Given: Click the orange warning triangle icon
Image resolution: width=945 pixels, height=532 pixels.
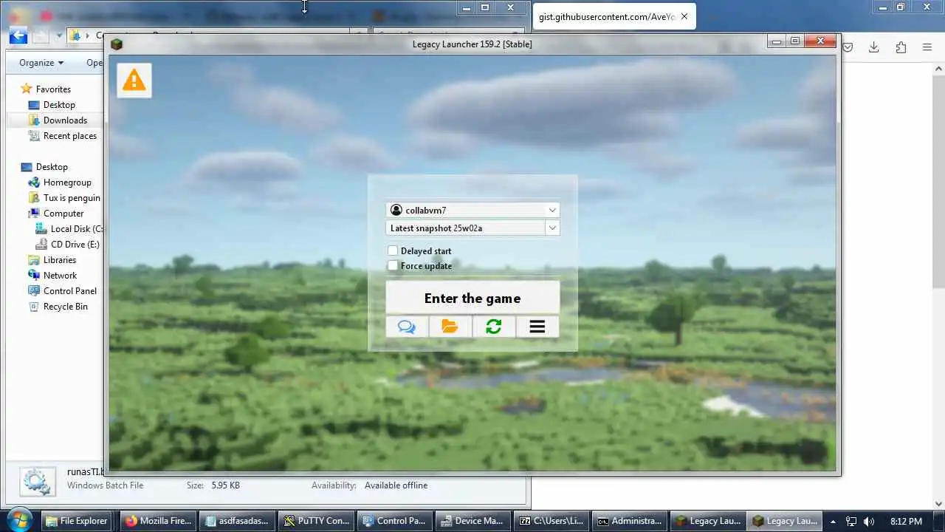Looking at the screenshot, I should [x=134, y=80].
